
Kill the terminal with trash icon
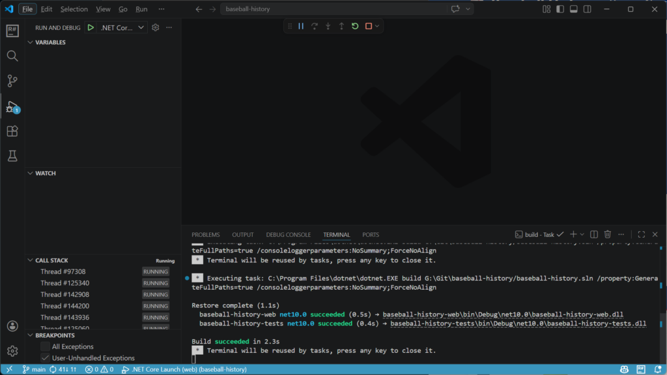coord(607,234)
